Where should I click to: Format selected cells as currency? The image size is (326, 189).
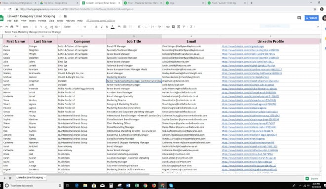tap(36, 27)
